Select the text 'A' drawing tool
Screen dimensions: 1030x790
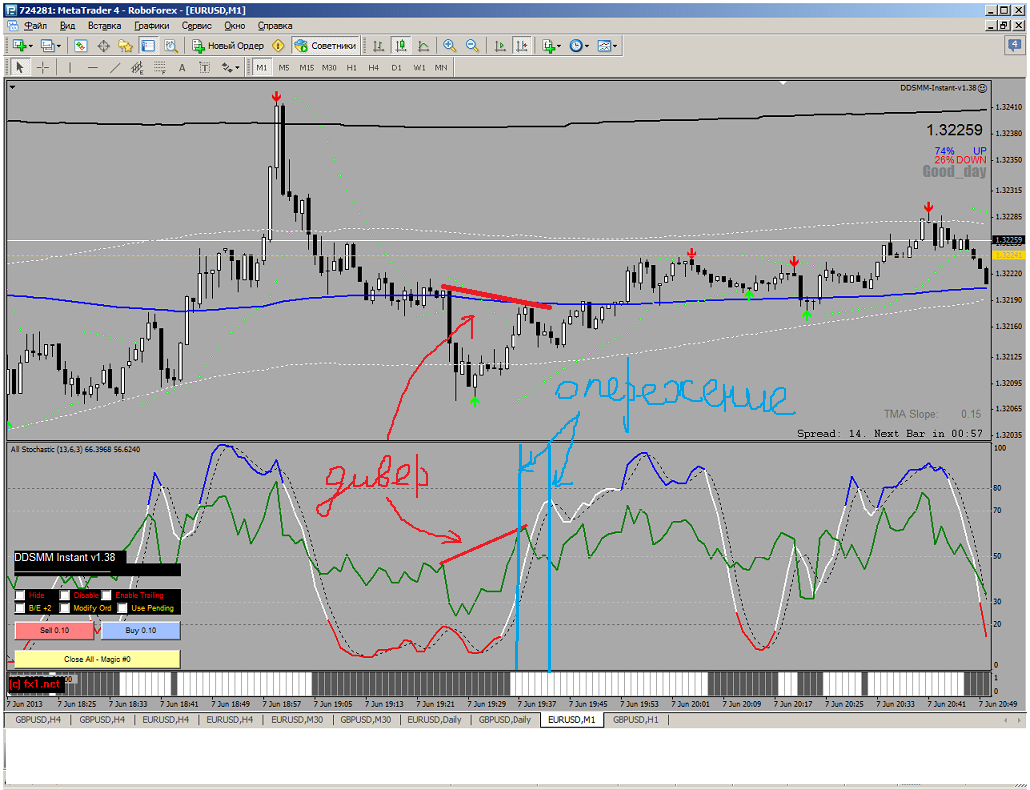[x=182, y=67]
